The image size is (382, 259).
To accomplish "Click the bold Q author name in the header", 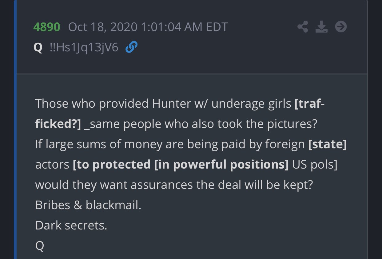I will [x=38, y=48].
